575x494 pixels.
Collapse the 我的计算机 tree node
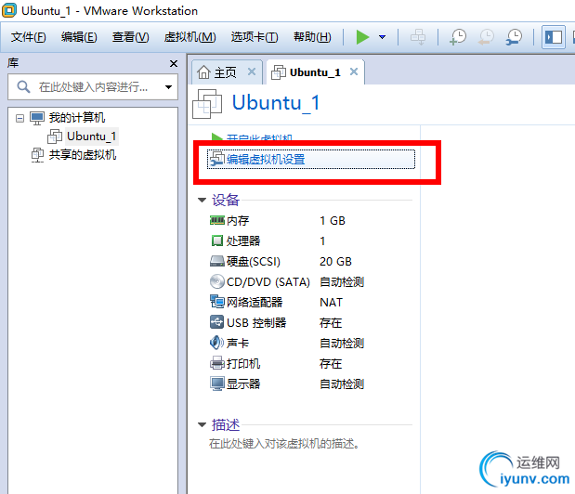tap(20, 118)
